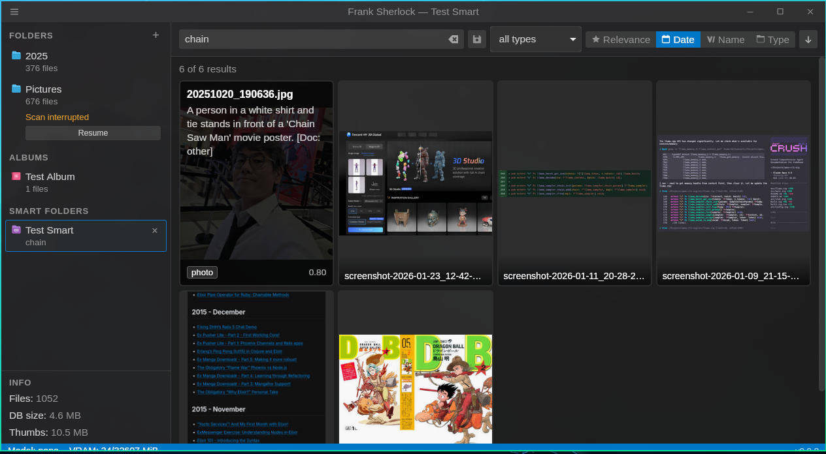Sort results by Date
The height and width of the screenshot is (454, 826).
point(678,39)
